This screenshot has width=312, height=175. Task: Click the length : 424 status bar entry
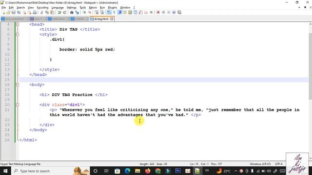click(x=147, y=164)
